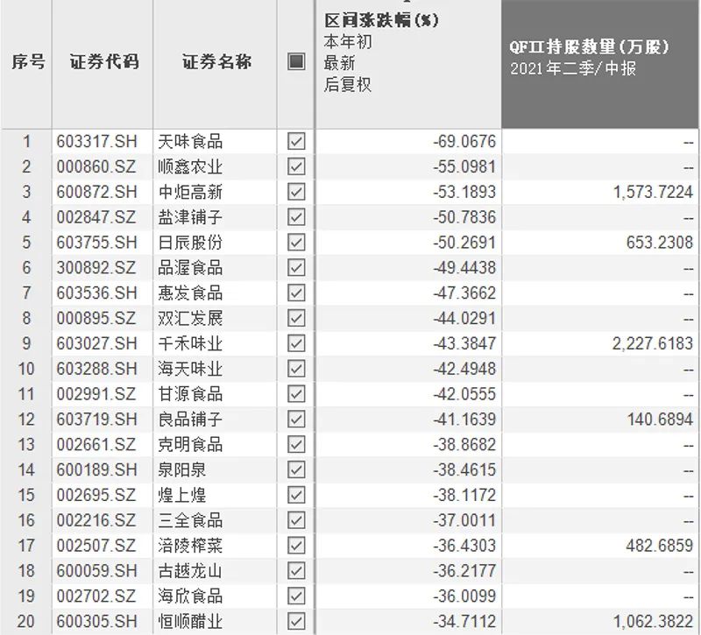Viewport: 701px width, 635px height.
Task: Uncheck the checkbox for 煌上煌
Action: tap(296, 495)
